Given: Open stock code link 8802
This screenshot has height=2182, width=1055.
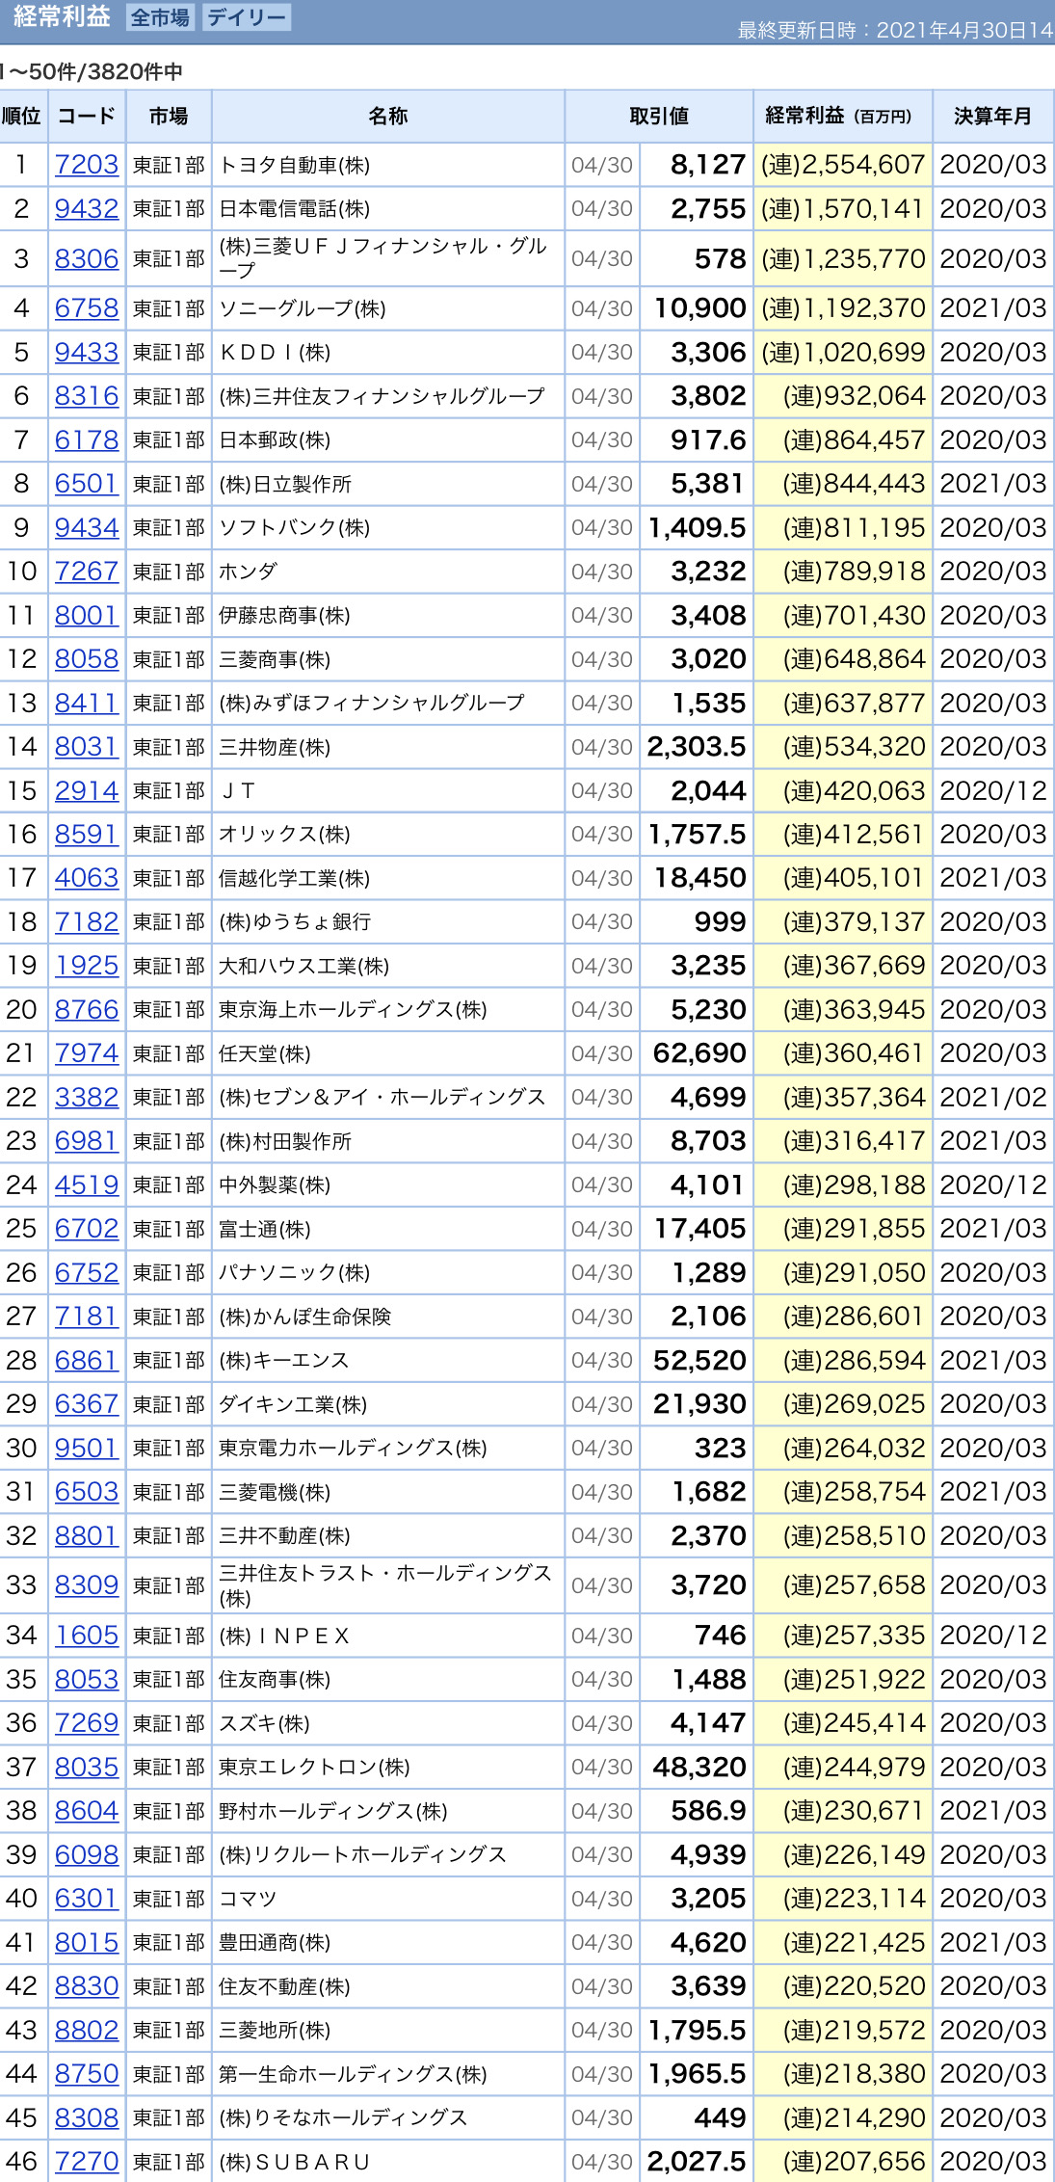Looking at the screenshot, I should tap(87, 2031).
